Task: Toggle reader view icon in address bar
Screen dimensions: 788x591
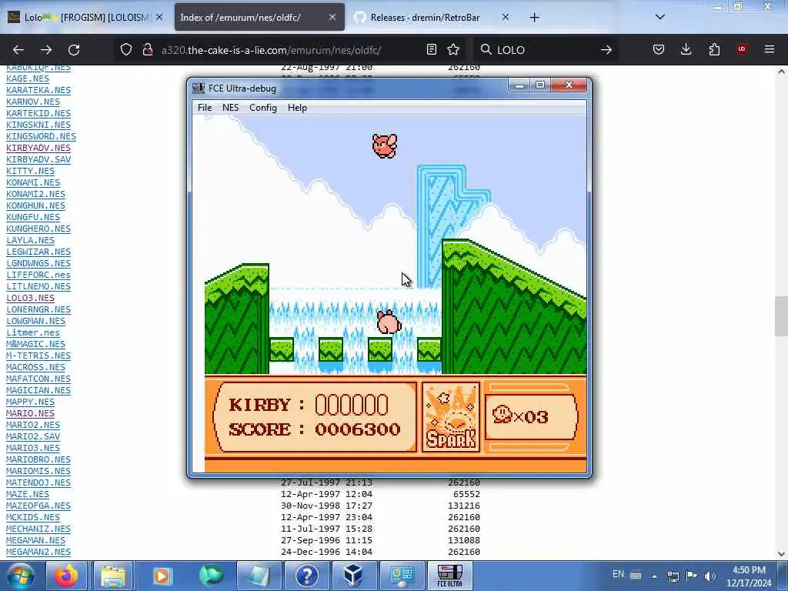Action: (x=431, y=49)
